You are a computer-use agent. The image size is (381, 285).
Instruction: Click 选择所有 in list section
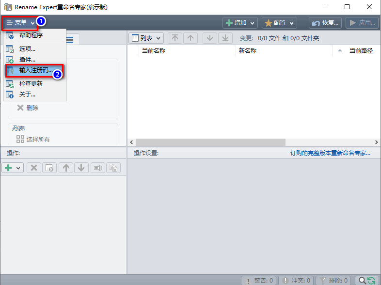[x=33, y=139]
